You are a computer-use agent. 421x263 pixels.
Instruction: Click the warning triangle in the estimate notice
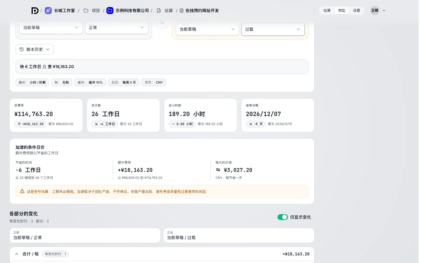(x=22, y=191)
